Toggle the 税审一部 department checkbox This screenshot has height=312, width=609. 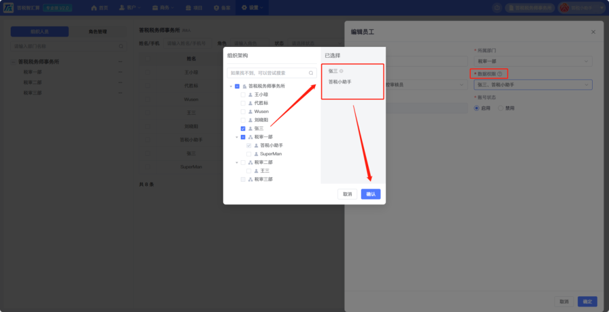click(243, 137)
